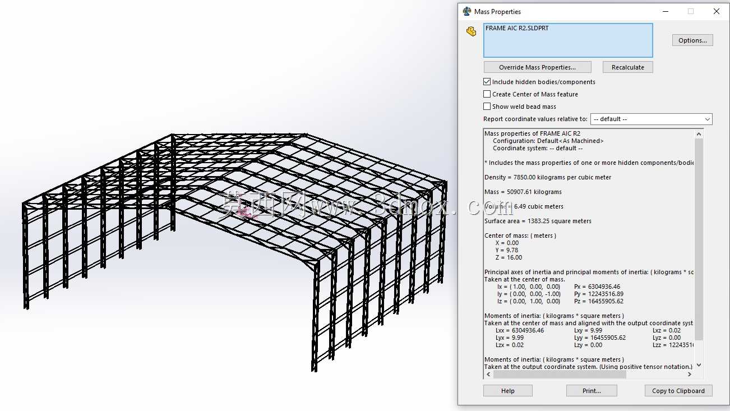Click the vertical scrollbar thumb in results

[x=699, y=239]
